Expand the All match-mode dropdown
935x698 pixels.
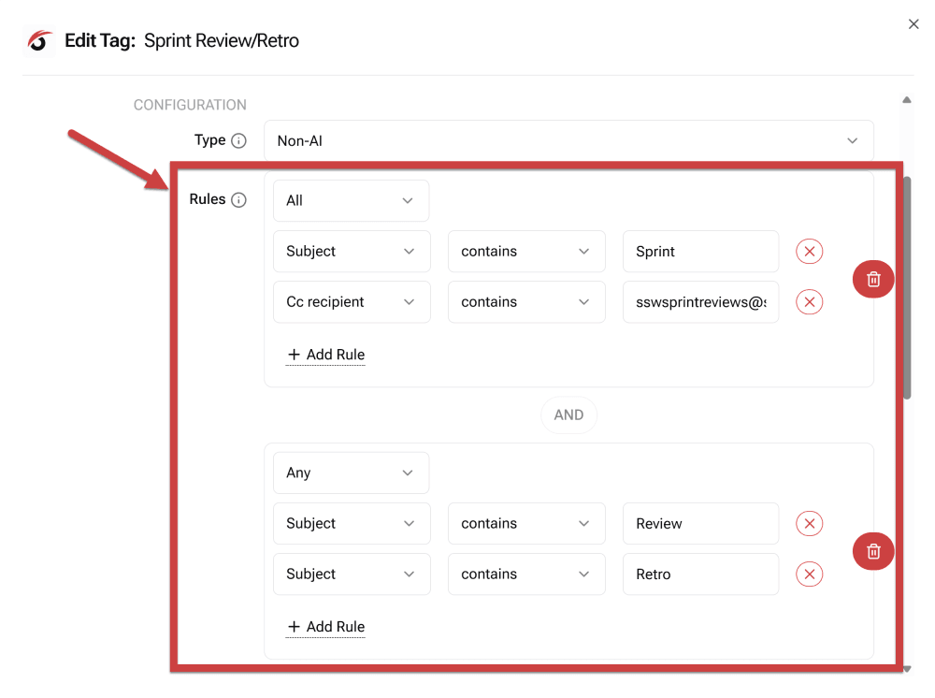pyautogui.click(x=351, y=201)
